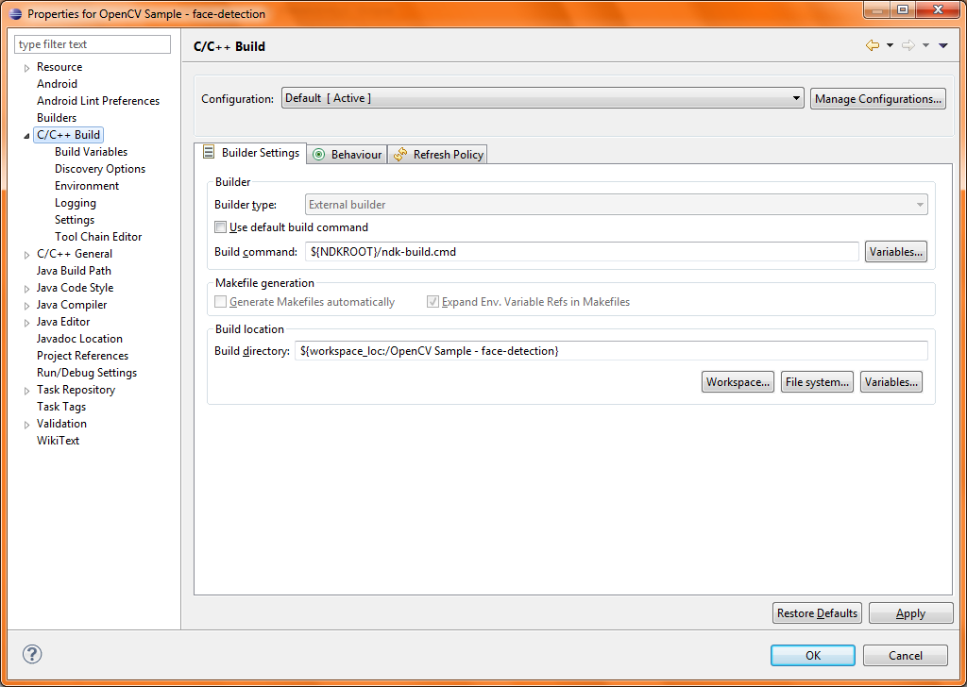The height and width of the screenshot is (687, 967).
Task: Select Run/Debug Settings item
Action: point(87,373)
